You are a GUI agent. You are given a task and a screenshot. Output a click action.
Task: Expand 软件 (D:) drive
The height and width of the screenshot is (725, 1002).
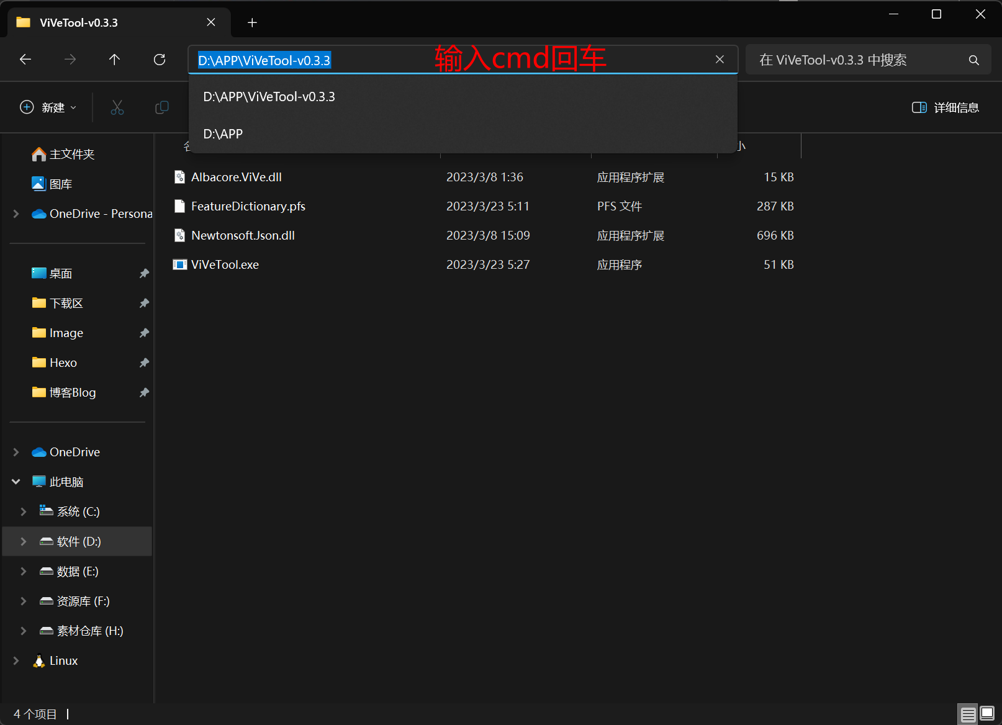coord(24,541)
